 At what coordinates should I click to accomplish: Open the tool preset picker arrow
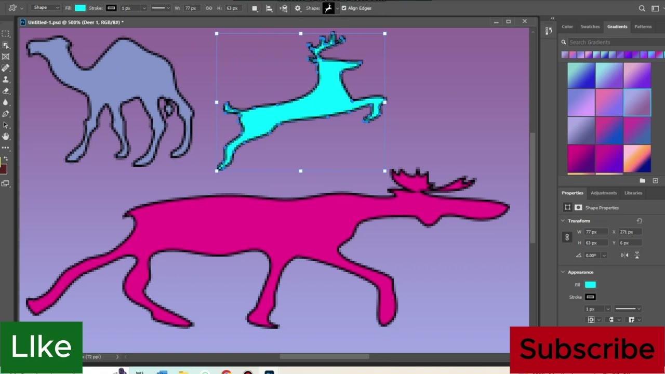(x=22, y=8)
